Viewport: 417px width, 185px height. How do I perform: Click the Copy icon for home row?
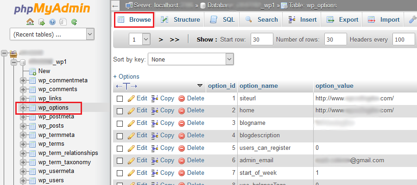point(155,111)
